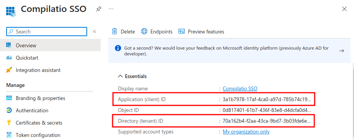Click the Token configuration icon
The image size is (354, 140).
click(x=9, y=135)
